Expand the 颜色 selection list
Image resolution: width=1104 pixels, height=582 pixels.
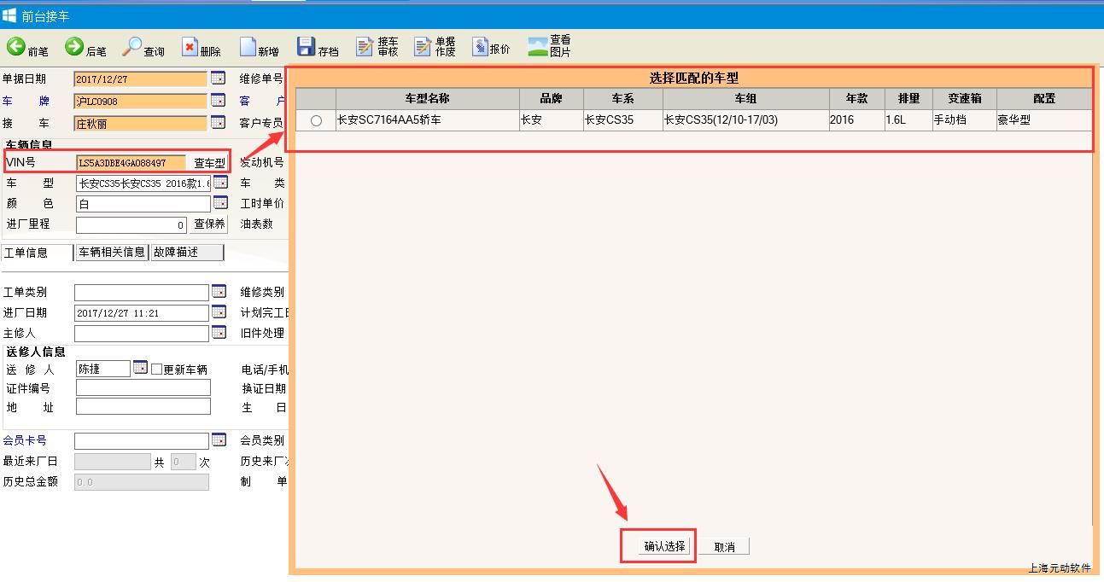pyautogui.click(x=220, y=203)
